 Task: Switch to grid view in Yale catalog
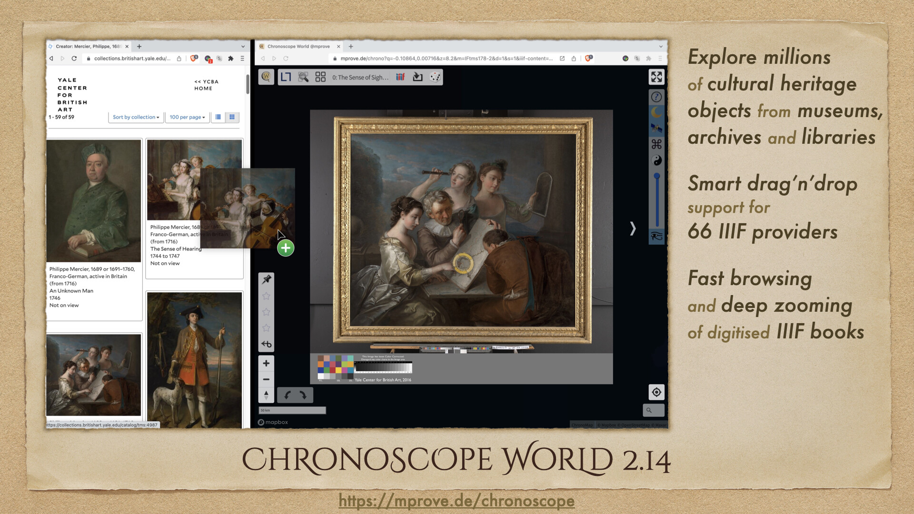pos(232,117)
